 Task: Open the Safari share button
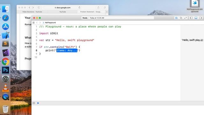tap(98, 8)
